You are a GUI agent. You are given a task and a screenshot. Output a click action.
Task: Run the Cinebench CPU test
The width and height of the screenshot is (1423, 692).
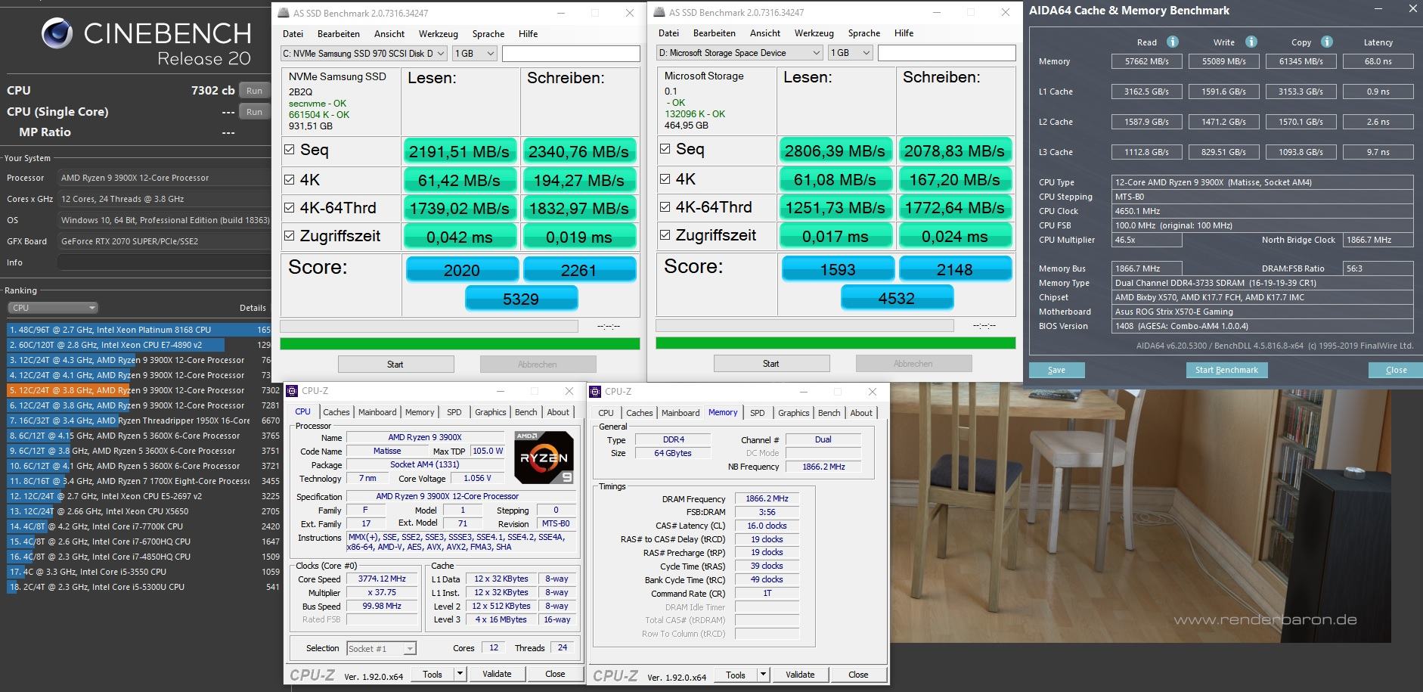pyautogui.click(x=254, y=91)
